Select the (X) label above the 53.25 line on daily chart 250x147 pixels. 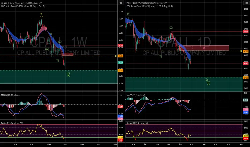pos(171,28)
